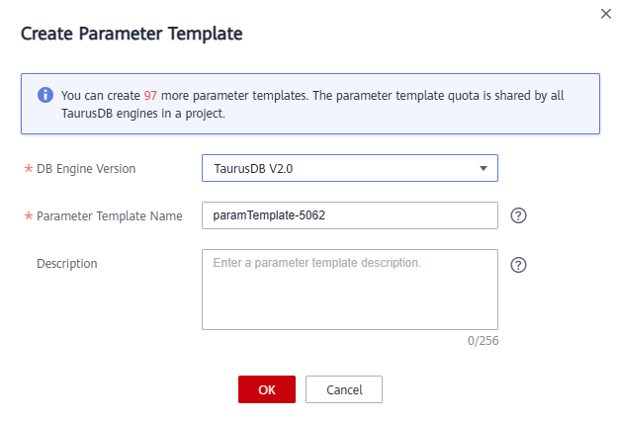The height and width of the screenshot is (423, 617).
Task: Click the blue info icon in banner
Action: coord(45,95)
